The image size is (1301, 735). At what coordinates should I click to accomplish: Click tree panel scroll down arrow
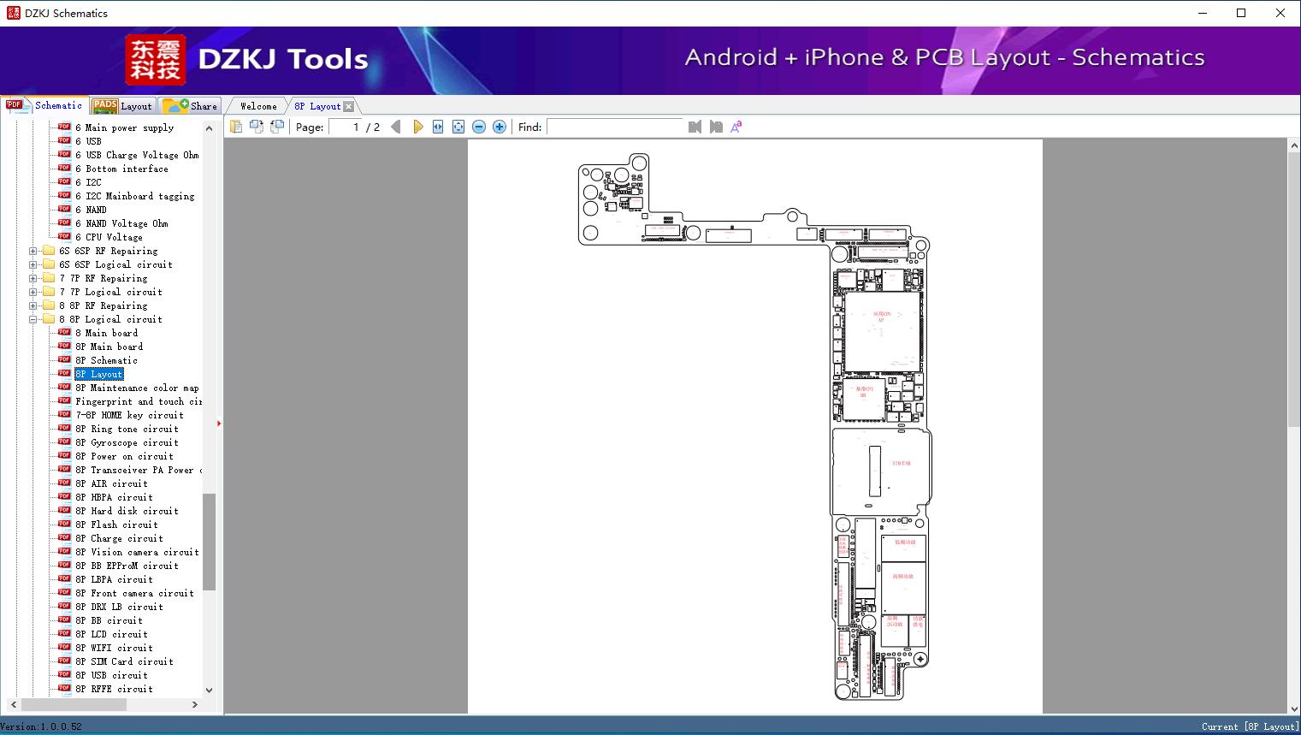209,690
